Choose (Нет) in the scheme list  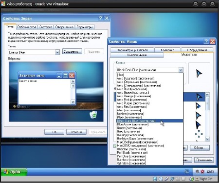click(x=149, y=75)
